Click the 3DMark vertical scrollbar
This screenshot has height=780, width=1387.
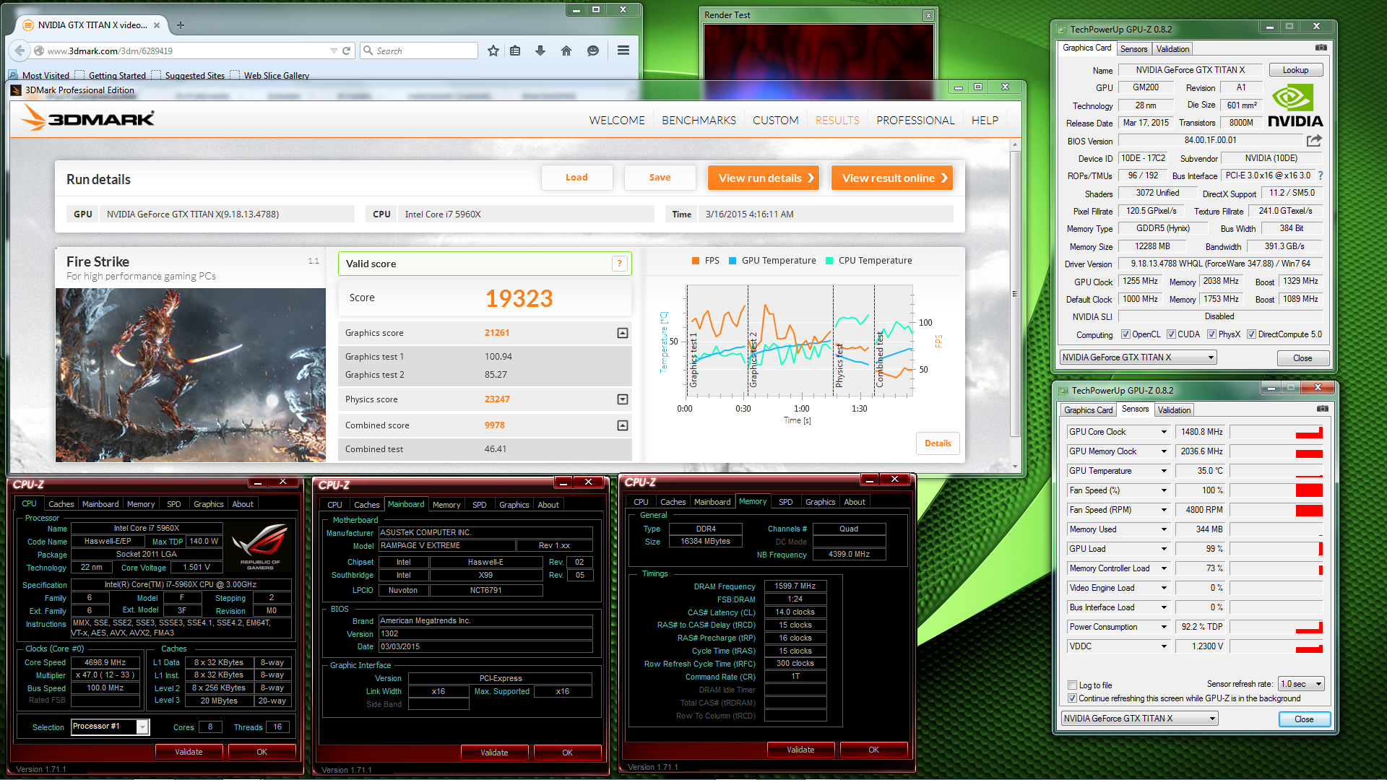click(x=1015, y=294)
